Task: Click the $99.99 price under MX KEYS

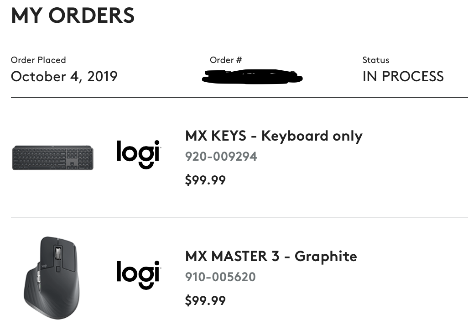Action: coord(205,180)
